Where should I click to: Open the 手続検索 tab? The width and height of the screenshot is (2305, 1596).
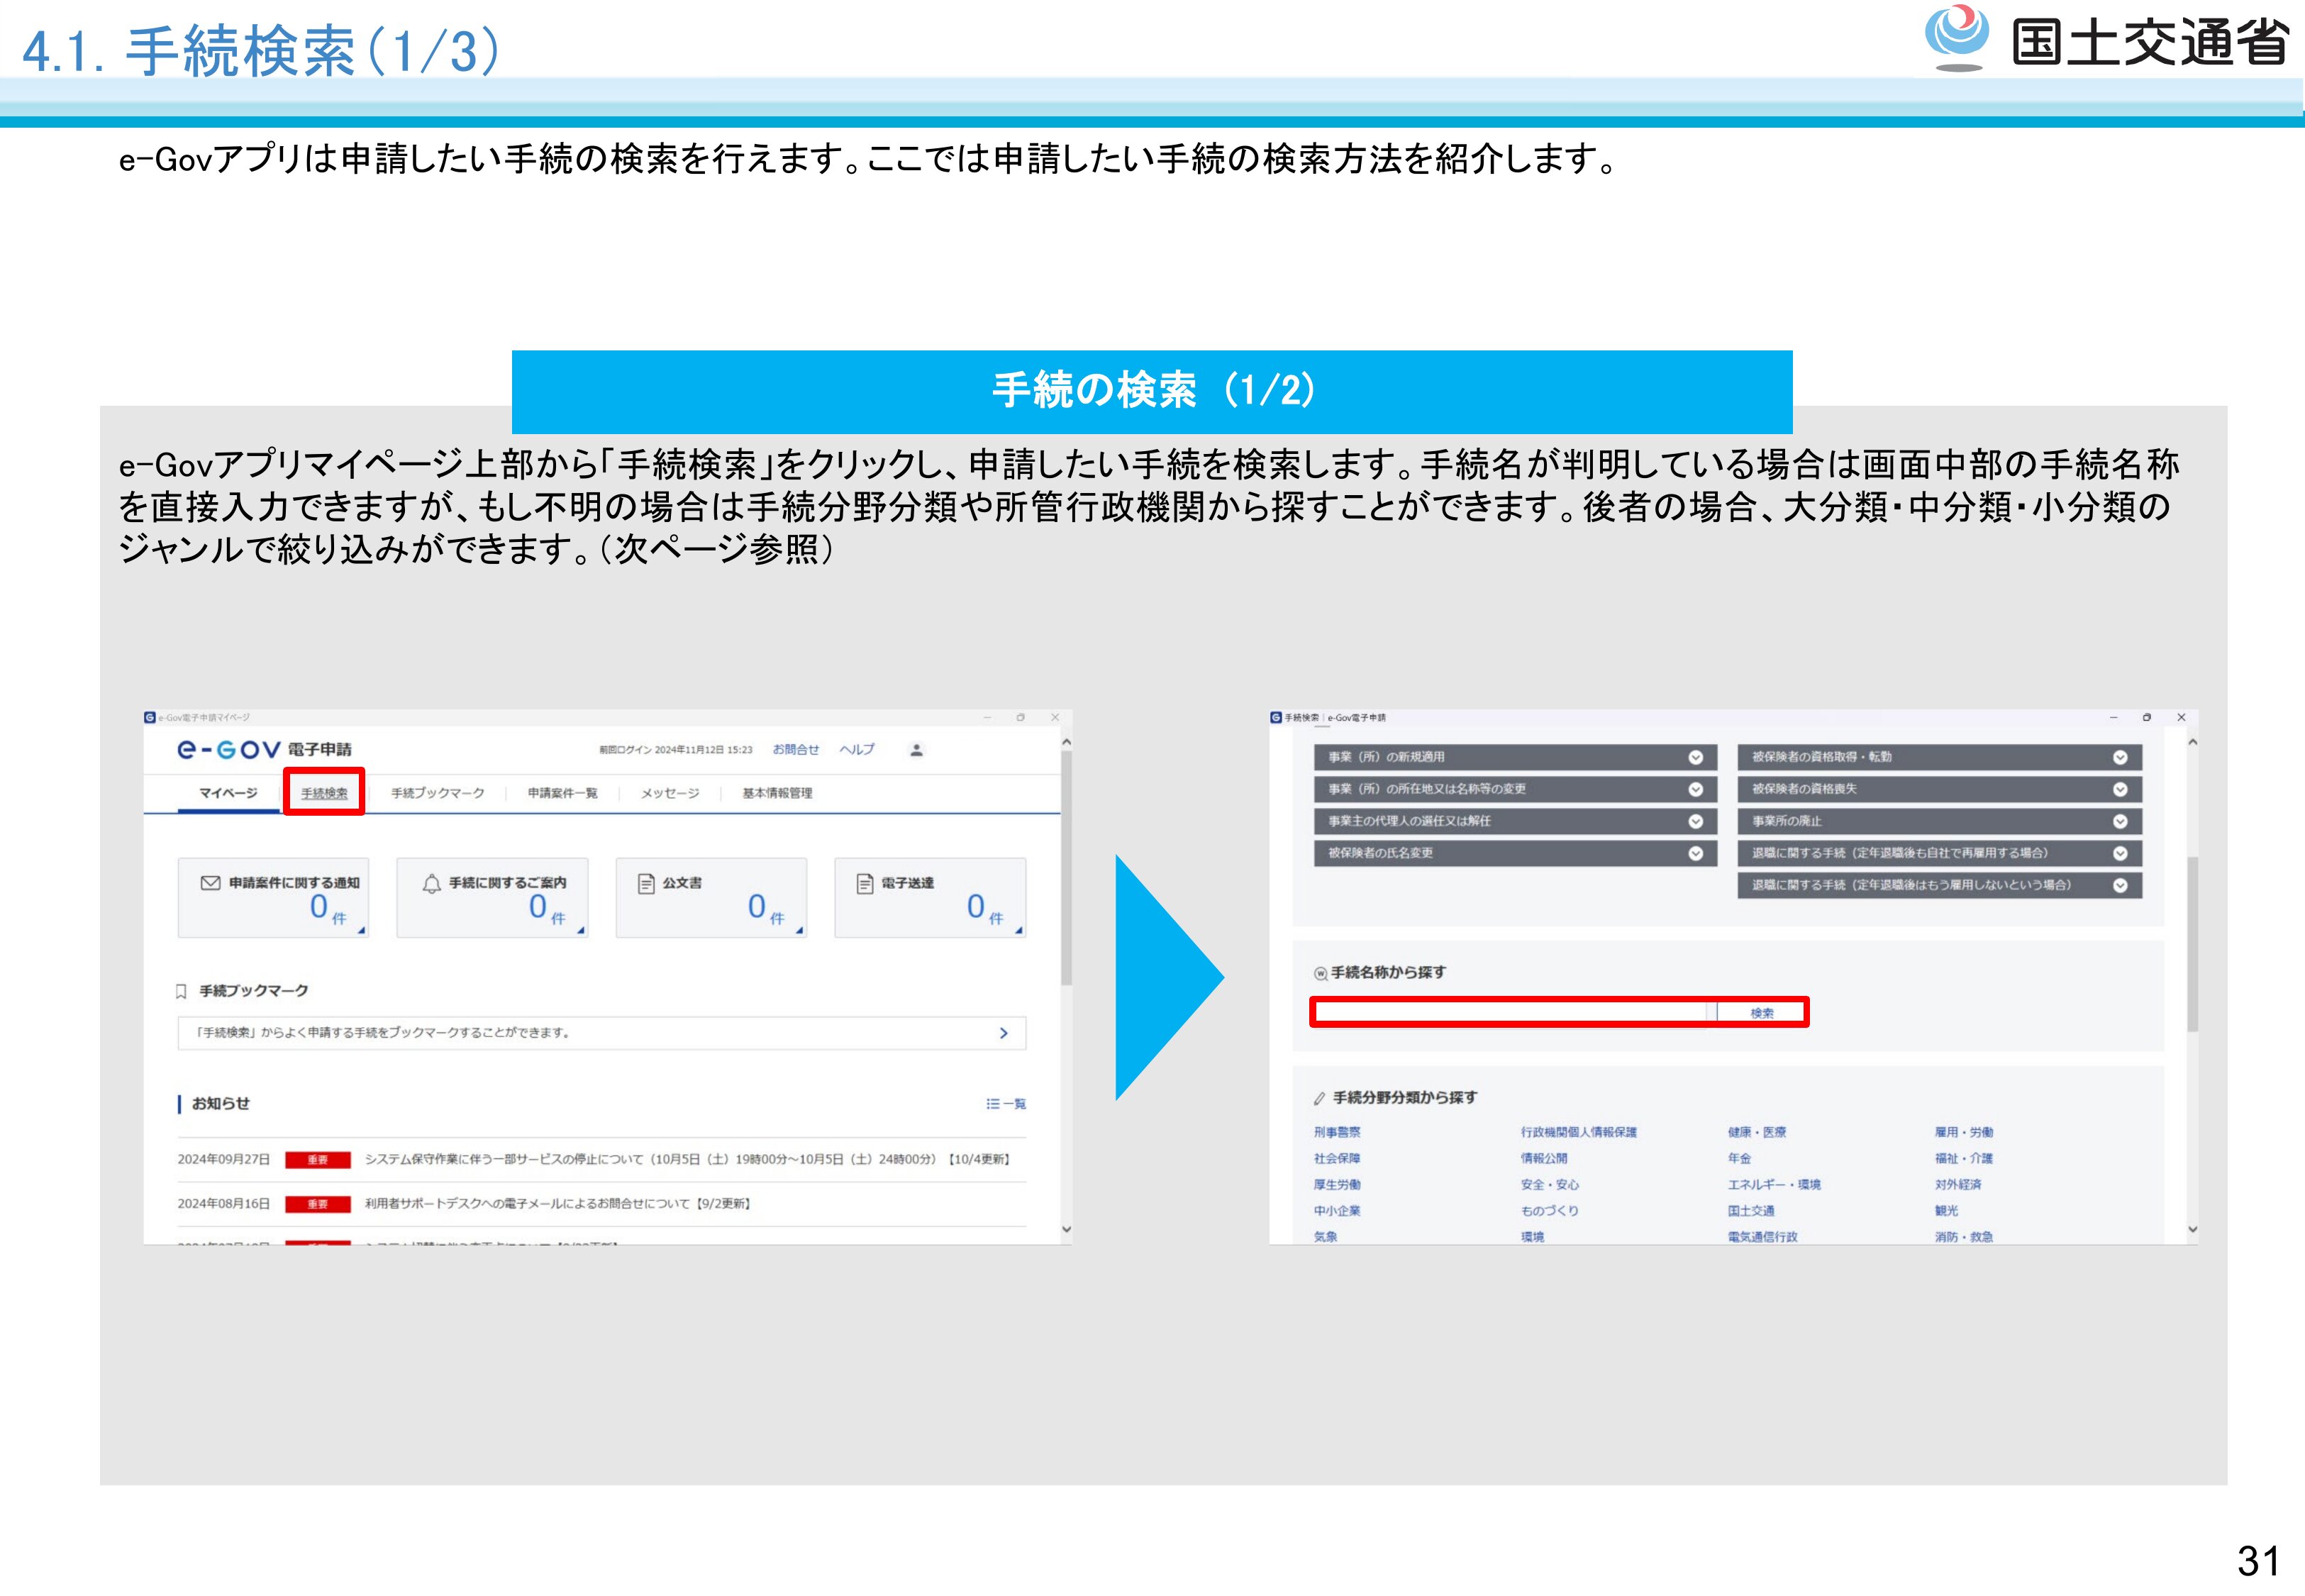(324, 793)
